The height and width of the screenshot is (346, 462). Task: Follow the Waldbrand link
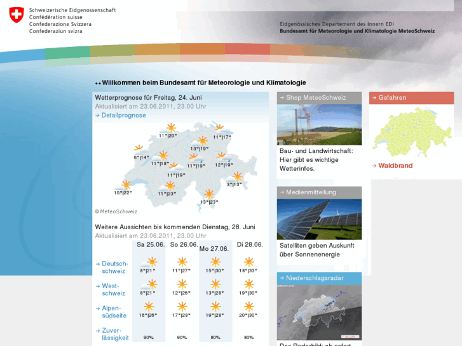[392, 166]
